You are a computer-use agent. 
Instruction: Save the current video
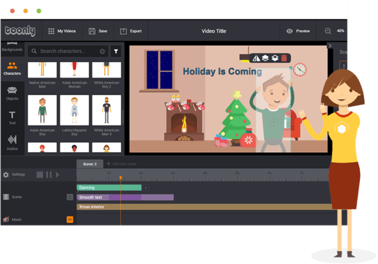[98, 31]
